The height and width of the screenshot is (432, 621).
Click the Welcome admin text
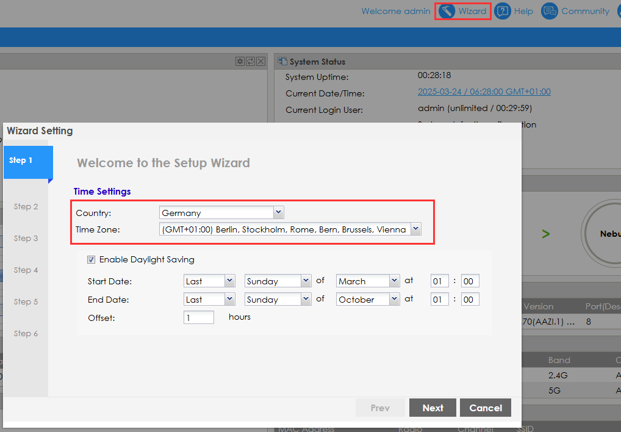click(396, 11)
